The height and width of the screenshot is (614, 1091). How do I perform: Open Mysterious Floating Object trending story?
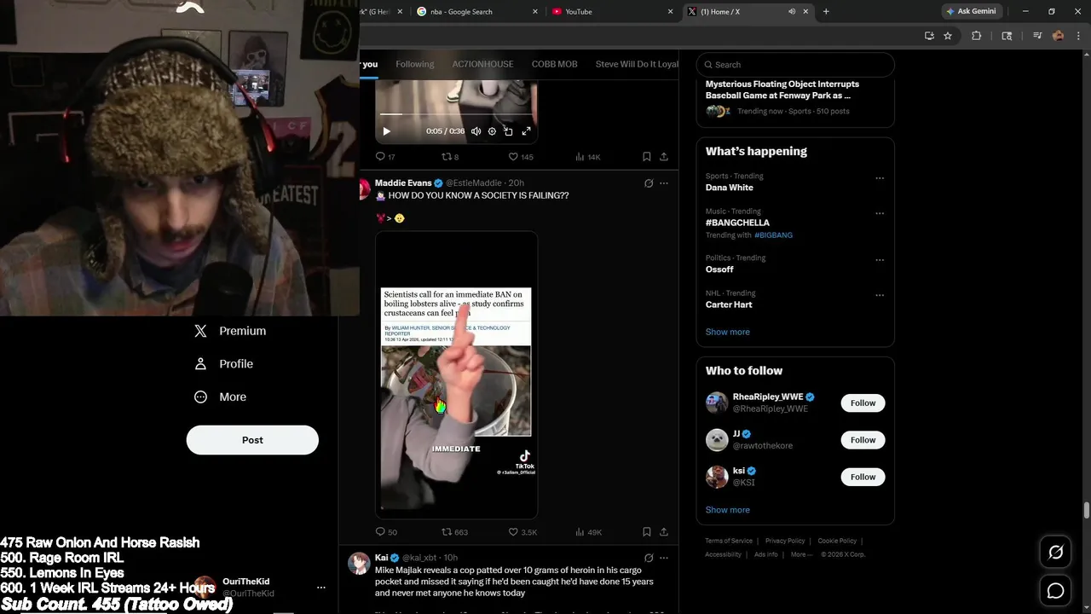coord(782,90)
